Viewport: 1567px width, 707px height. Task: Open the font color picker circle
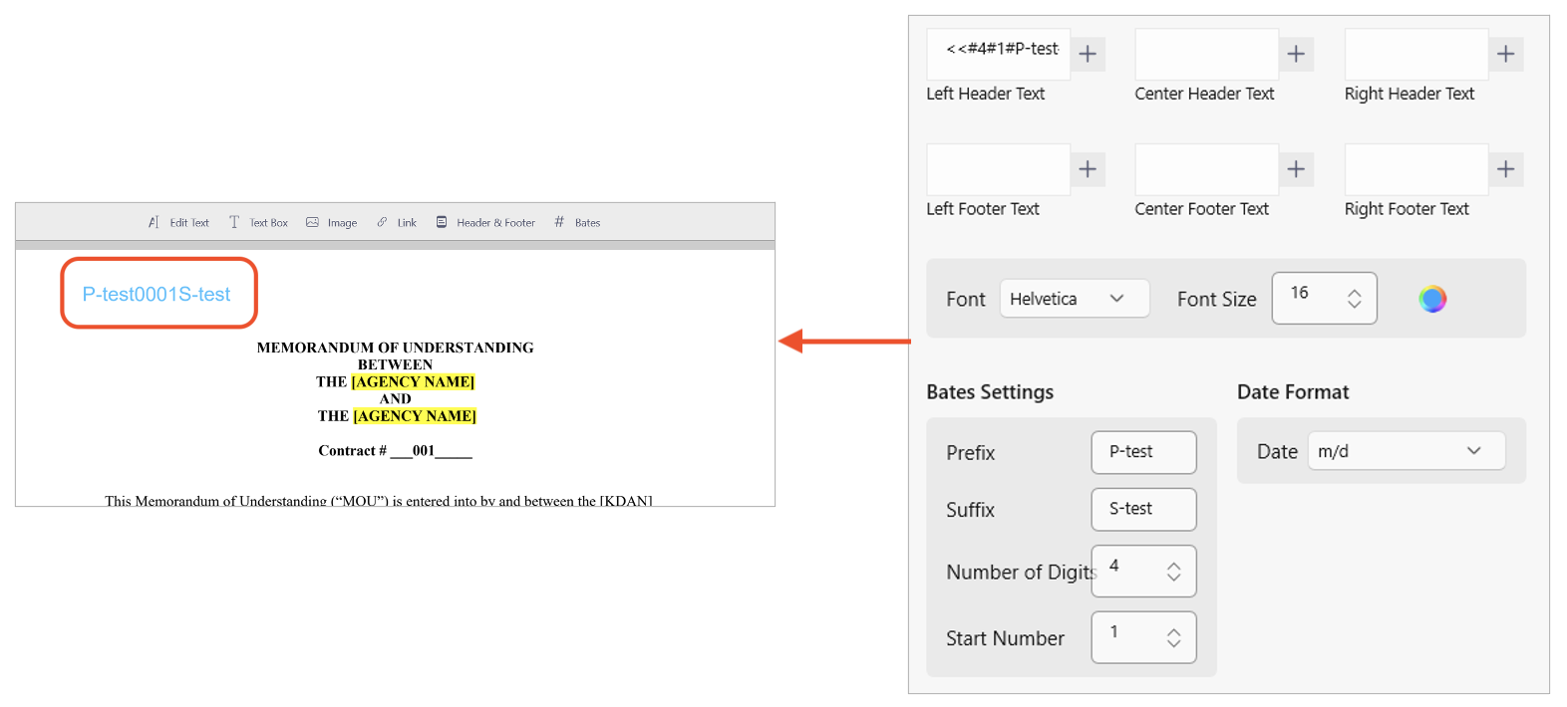pos(1432,299)
